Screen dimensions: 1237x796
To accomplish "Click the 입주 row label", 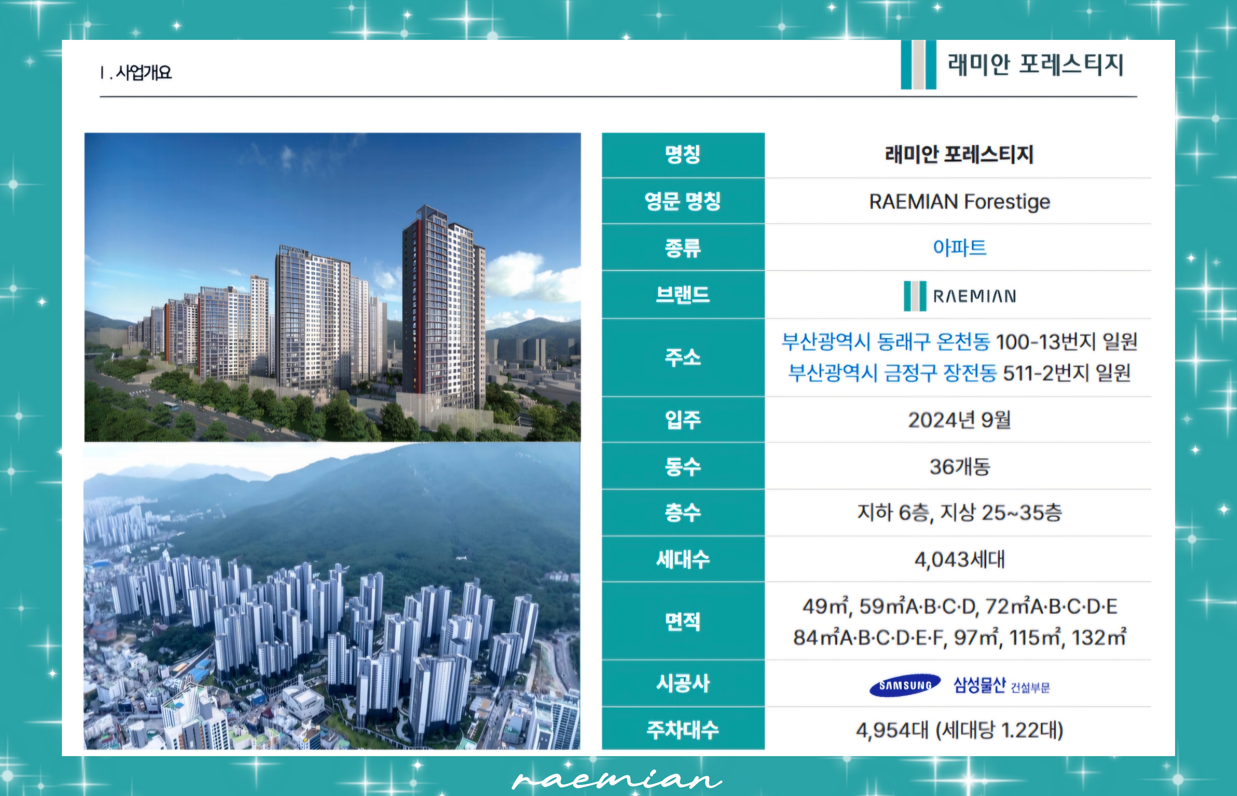I will click(683, 420).
